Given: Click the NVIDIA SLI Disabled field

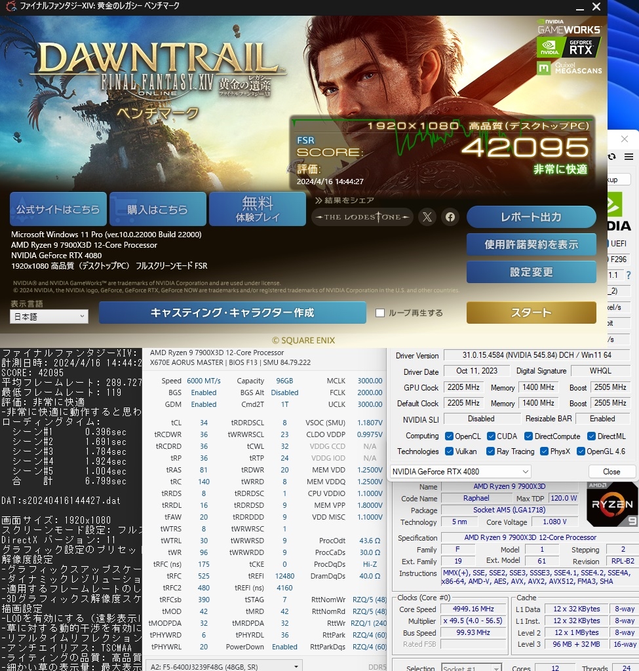Looking at the screenshot, I should coord(481,419).
